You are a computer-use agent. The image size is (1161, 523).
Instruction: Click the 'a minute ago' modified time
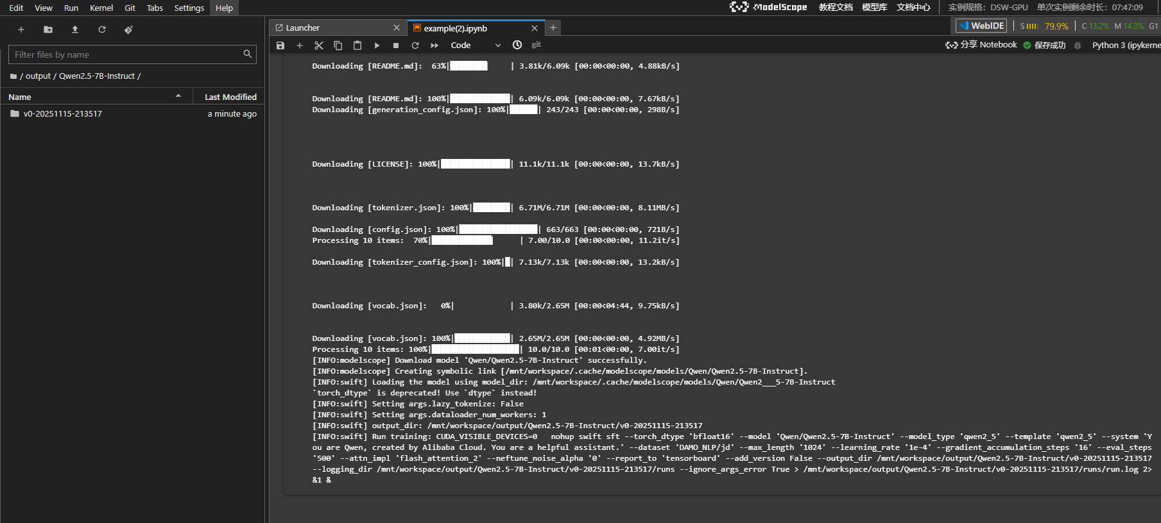pos(232,113)
